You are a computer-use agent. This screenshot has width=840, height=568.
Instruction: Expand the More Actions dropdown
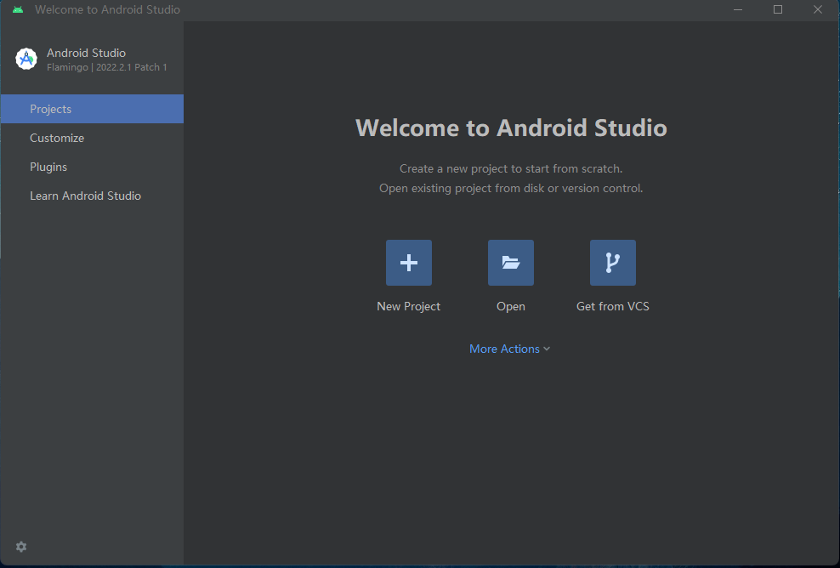(509, 349)
